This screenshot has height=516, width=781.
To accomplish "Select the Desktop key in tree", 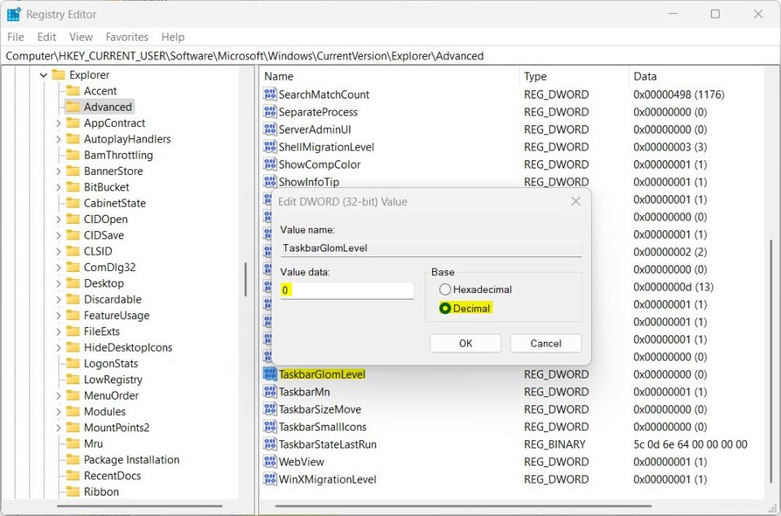I will pos(104,283).
